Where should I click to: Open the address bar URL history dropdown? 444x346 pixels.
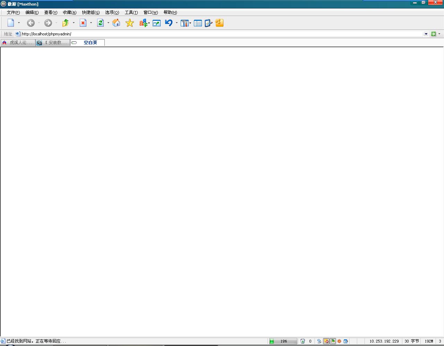click(426, 34)
